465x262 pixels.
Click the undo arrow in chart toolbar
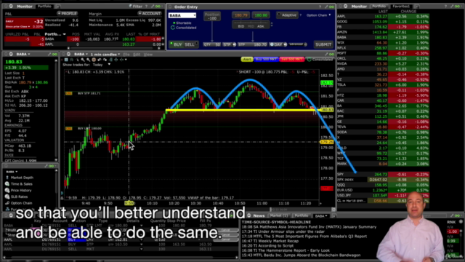100,60
